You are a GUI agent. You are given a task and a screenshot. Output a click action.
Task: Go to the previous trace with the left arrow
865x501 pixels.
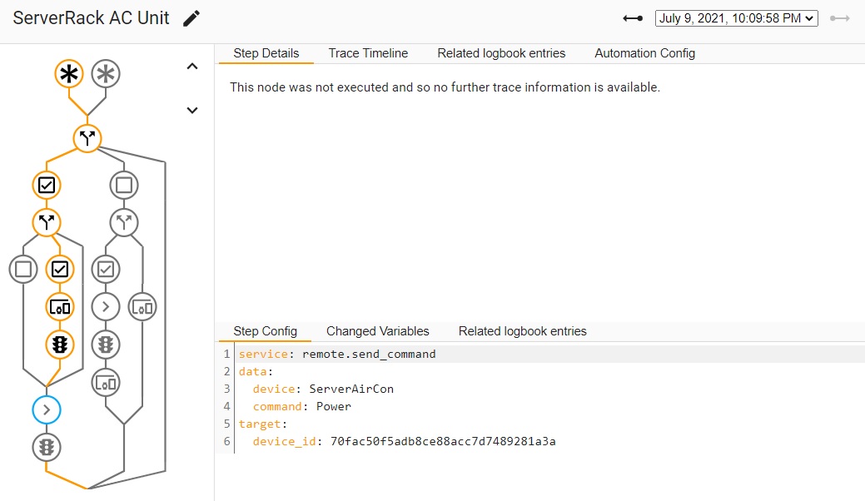pos(633,18)
